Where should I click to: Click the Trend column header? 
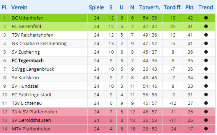pos(206,7)
